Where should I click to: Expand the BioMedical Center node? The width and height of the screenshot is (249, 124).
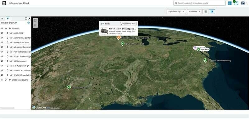click(7, 42)
